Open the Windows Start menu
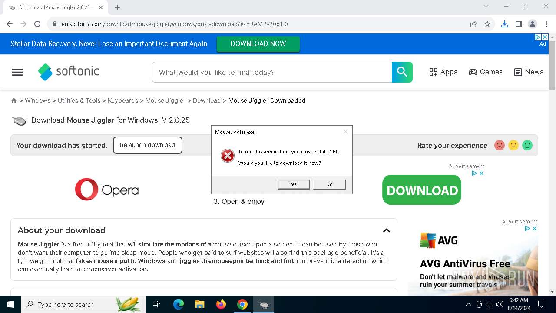The image size is (556, 313). 10,304
